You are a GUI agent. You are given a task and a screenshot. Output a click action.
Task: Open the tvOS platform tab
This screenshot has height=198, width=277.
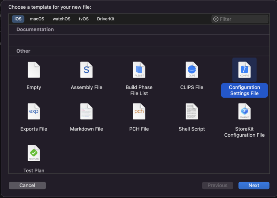(x=84, y=19)
